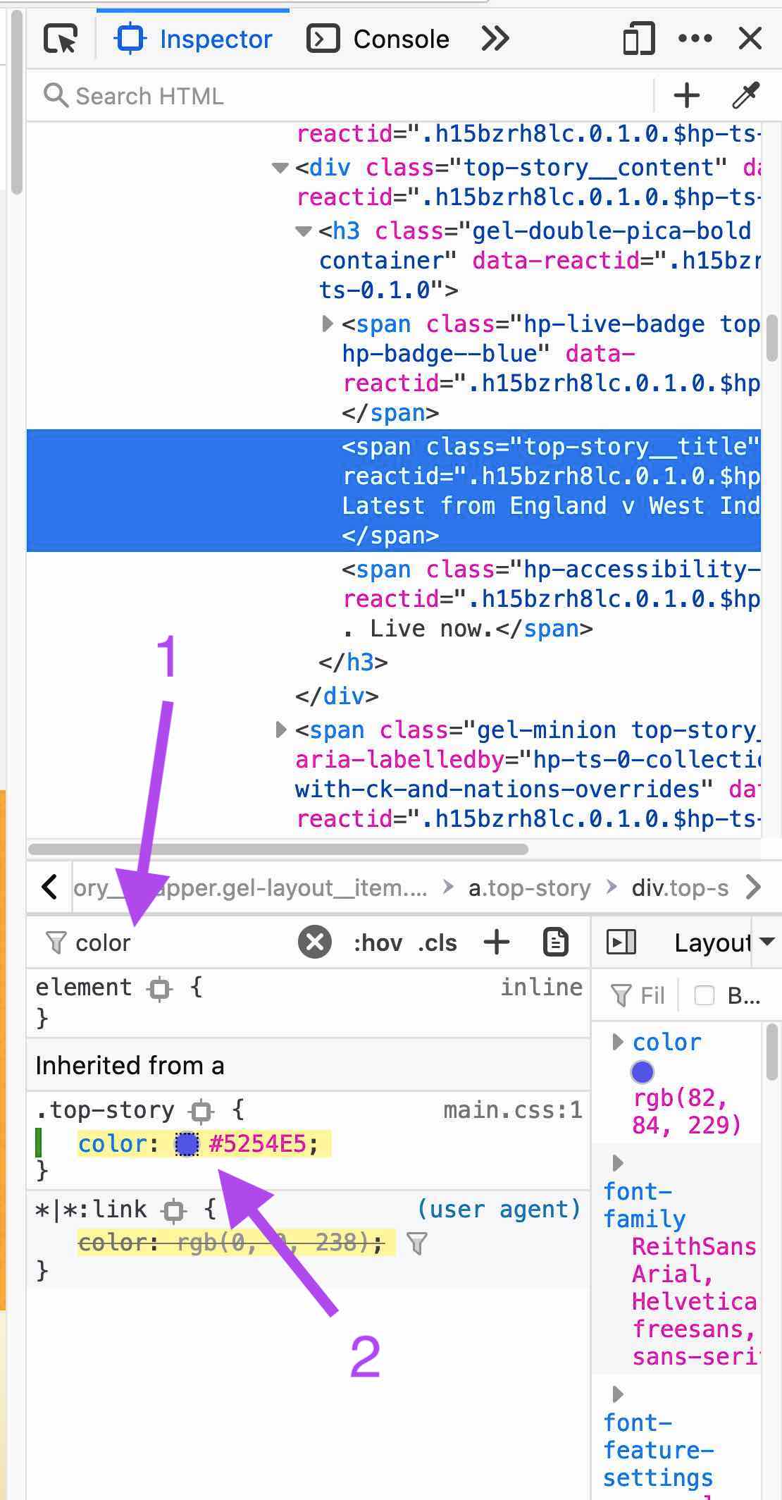Expand the hp-live-badge span node
This screenshot has height=1500, width=782.
pos(328,324)
